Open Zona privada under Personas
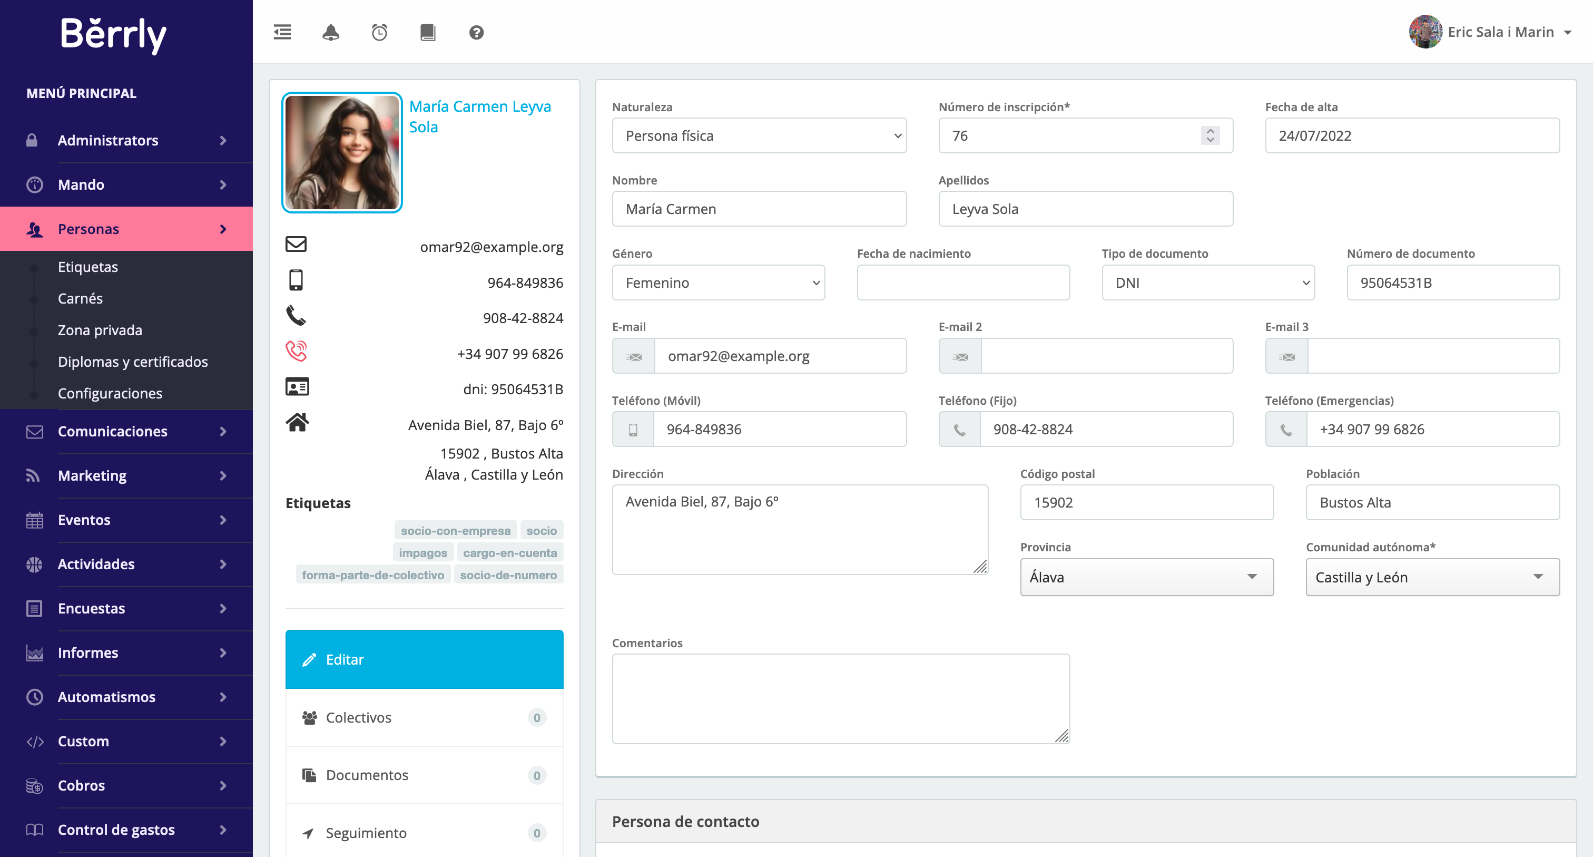The image size is (1593, 857). [100, 330]
